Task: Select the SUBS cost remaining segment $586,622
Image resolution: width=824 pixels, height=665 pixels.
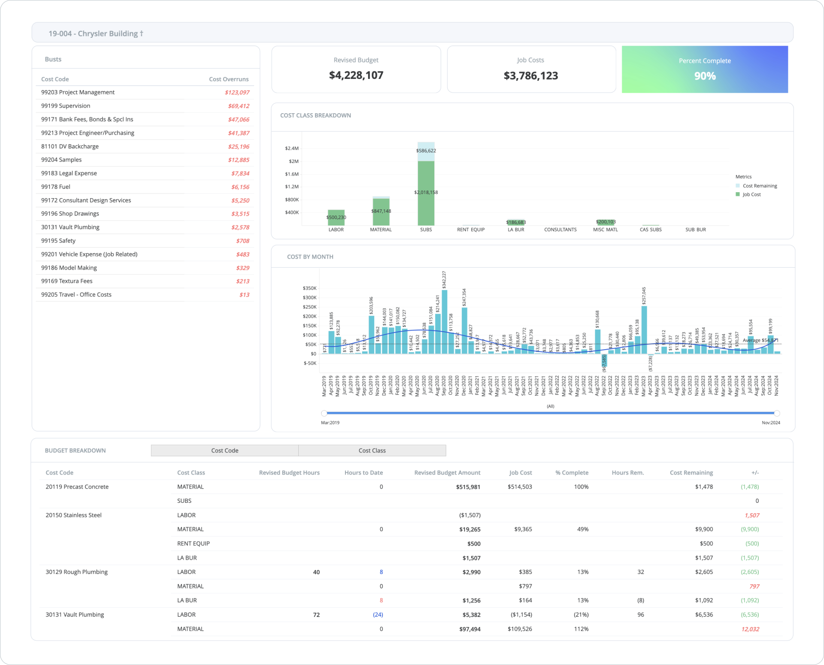Action: [x=426, y=151]
